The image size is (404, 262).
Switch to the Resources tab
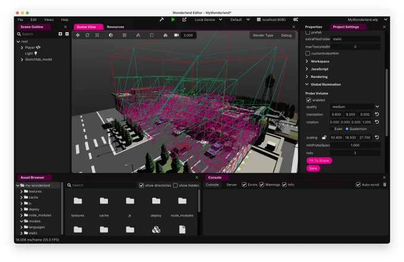(x=115, y=27)
